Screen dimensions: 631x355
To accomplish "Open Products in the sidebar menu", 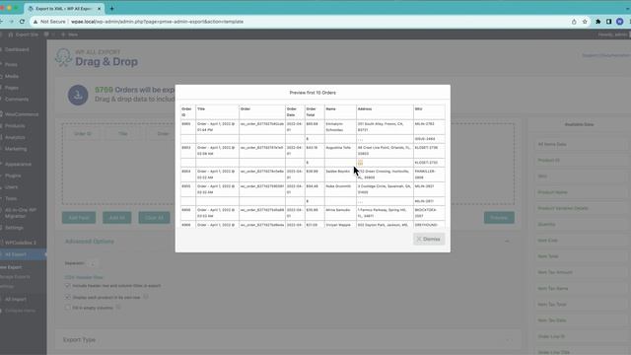I will pyautogui.click(x=15, y=126).
